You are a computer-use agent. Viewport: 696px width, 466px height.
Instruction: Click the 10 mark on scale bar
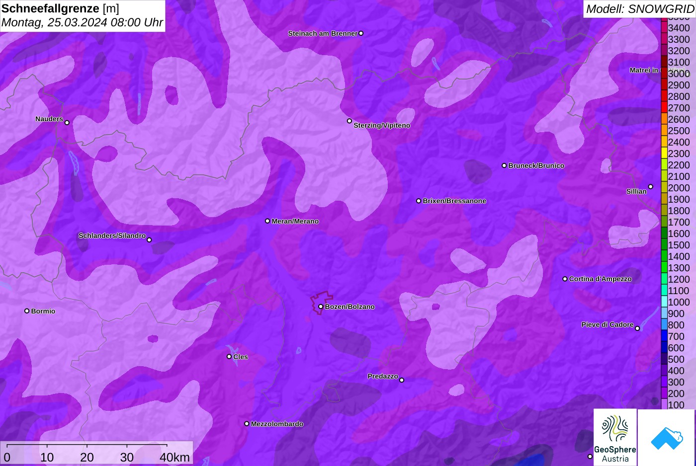click(x=47, y=457)
